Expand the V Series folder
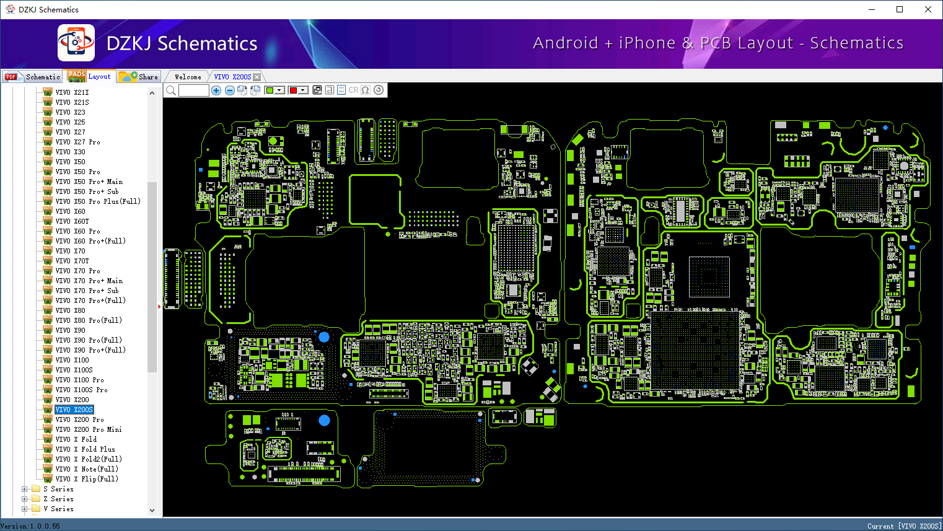 [x=25, y=509]
